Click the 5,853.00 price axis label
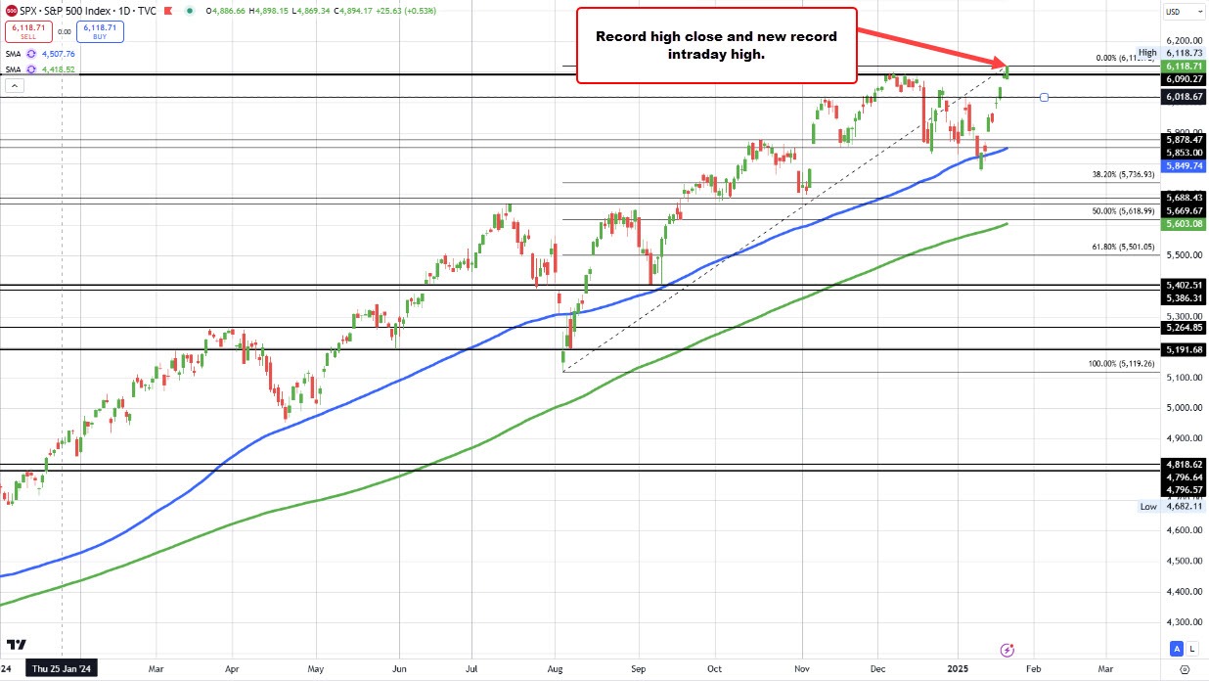Screen dimensions: 1209x681 coord(1184,153)
